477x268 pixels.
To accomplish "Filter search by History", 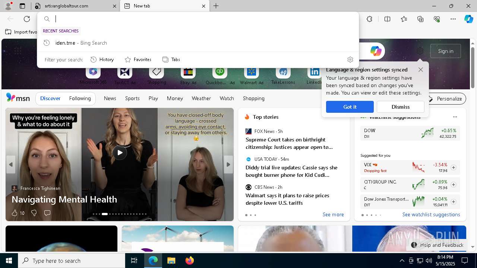I will coord(102,60).
